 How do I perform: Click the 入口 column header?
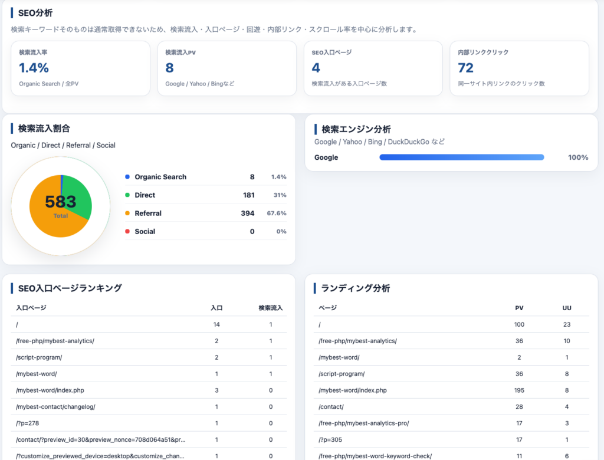click(x=216, y=308)
